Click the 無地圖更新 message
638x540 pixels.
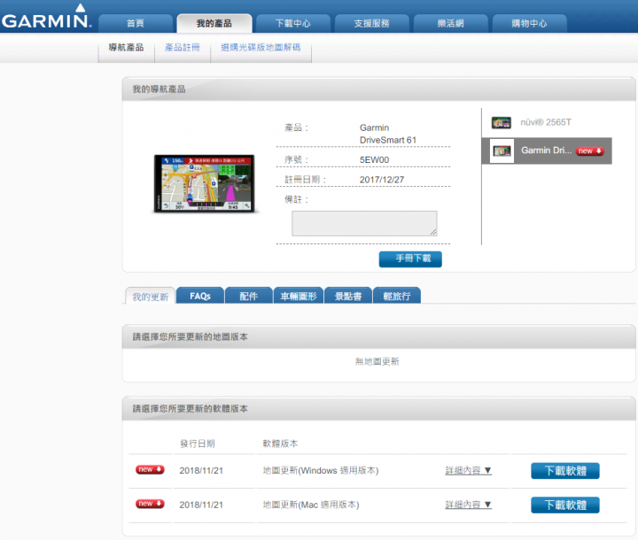click(377, 361)
